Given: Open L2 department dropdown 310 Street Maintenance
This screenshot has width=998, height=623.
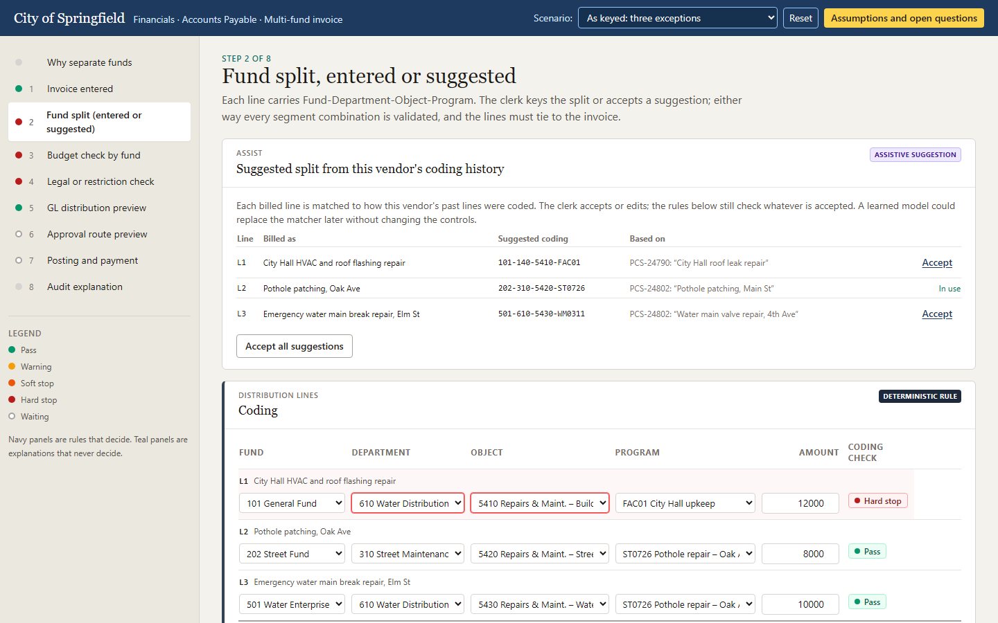Looking at the screenshot, I should coord(408,554).
